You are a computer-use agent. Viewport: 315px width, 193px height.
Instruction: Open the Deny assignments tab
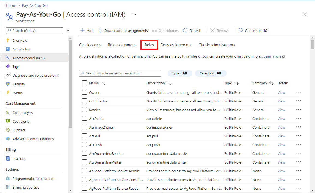click(176, 44)
